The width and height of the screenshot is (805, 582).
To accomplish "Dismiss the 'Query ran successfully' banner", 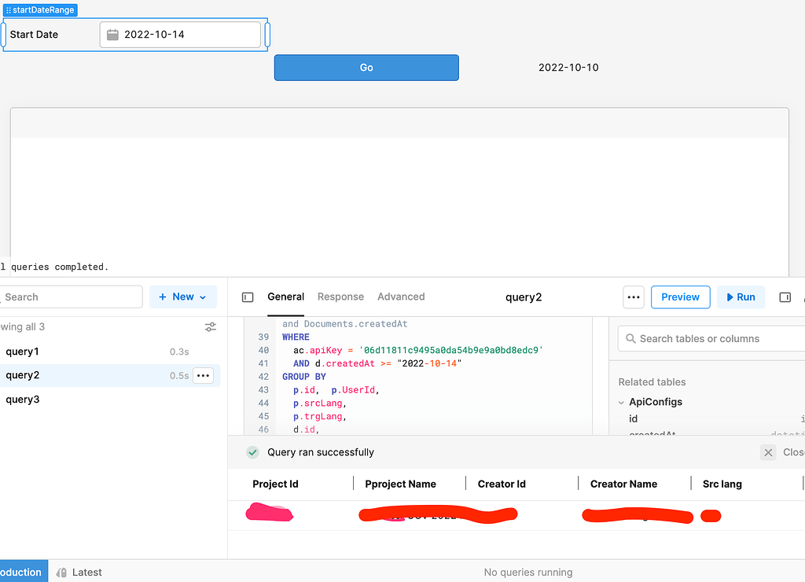I will click(768, 452).
